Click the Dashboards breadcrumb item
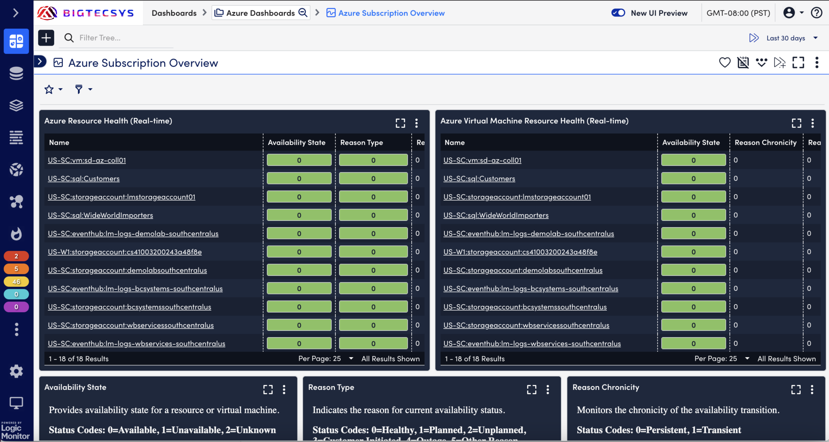The width and height of the screenshot is (829, 442). (x=174, y=13)
